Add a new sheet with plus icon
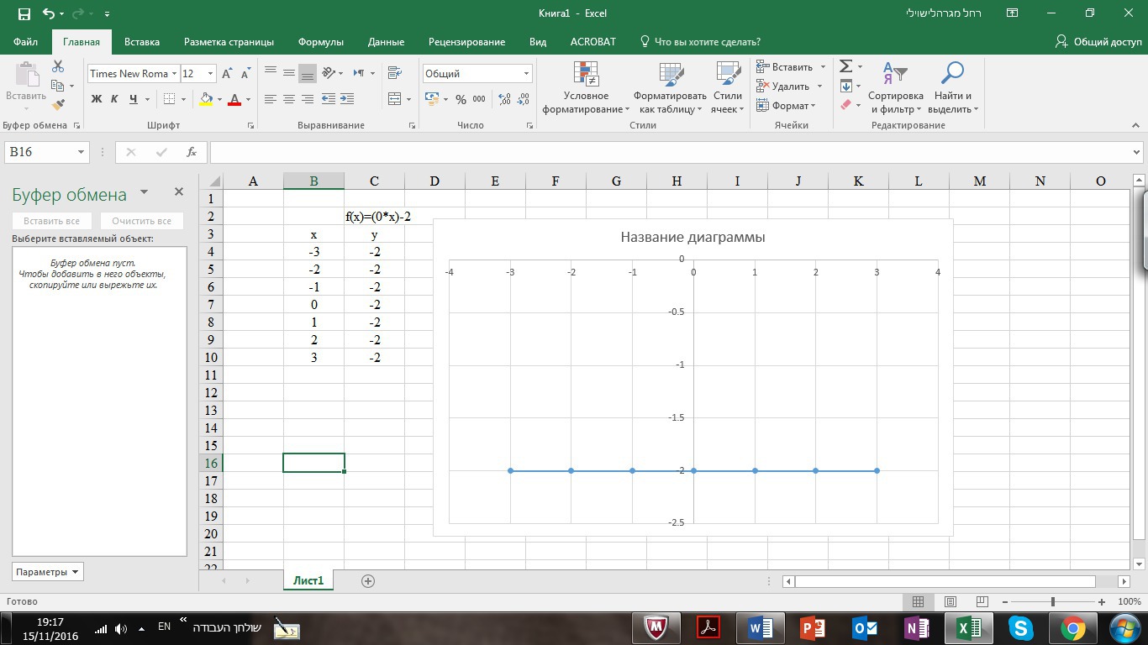The height and width of the screenshot is (645, 1148). tap(367, 580)
